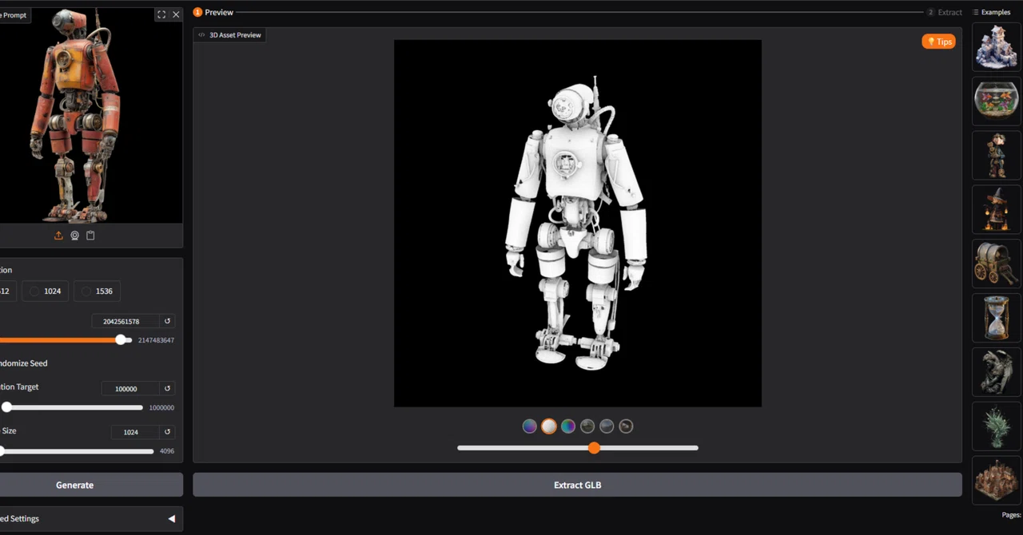Click the 100000 target number field
Screen dimensions: 1023x535
coord(130,388)
